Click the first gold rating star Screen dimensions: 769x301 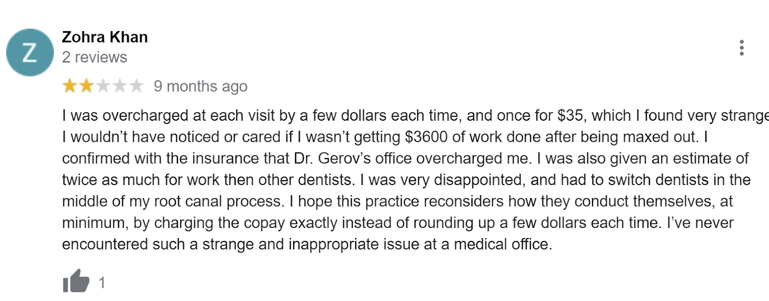pyautogui.click(x=70, y=86)
